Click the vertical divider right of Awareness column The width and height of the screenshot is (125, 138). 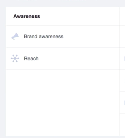120,72
